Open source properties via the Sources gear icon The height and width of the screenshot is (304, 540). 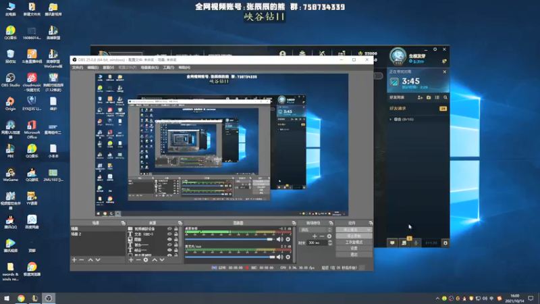point(146,260)
